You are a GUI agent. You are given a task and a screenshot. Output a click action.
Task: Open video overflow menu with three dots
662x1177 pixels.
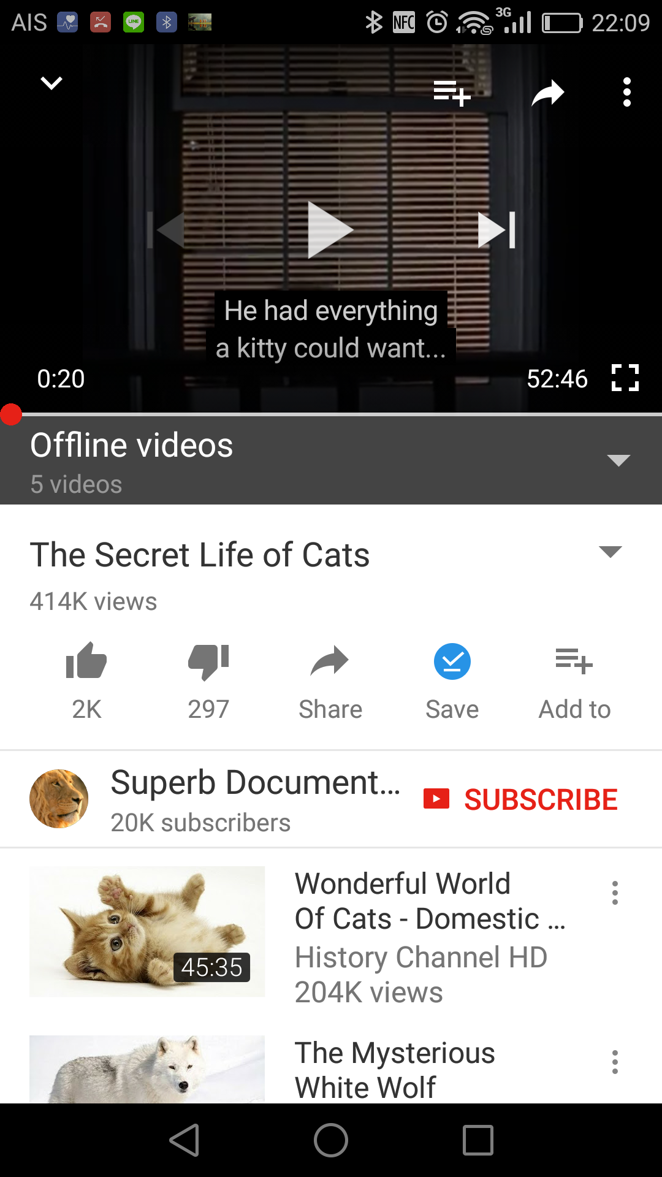click(626, 93)
